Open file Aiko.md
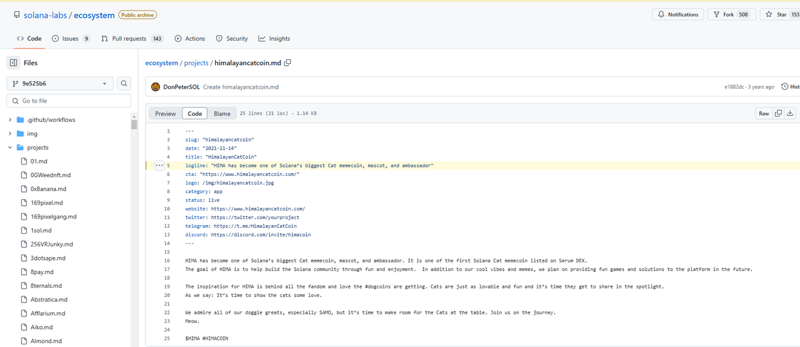 (41, 327)
